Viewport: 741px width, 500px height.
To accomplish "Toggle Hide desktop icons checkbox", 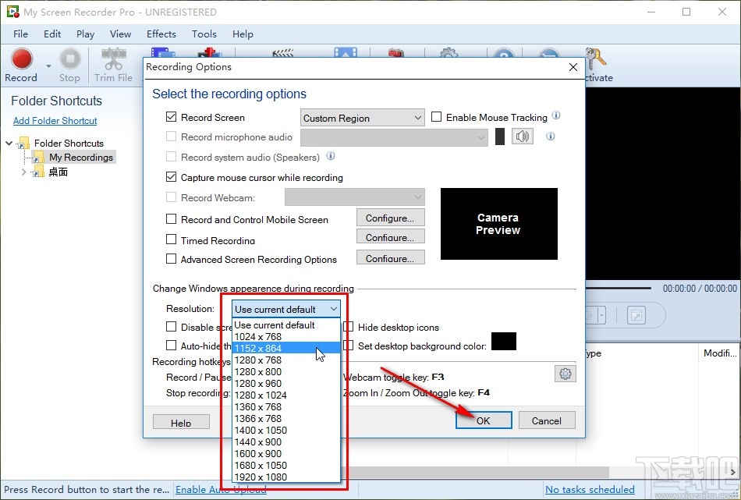I will tap(349, 328).
